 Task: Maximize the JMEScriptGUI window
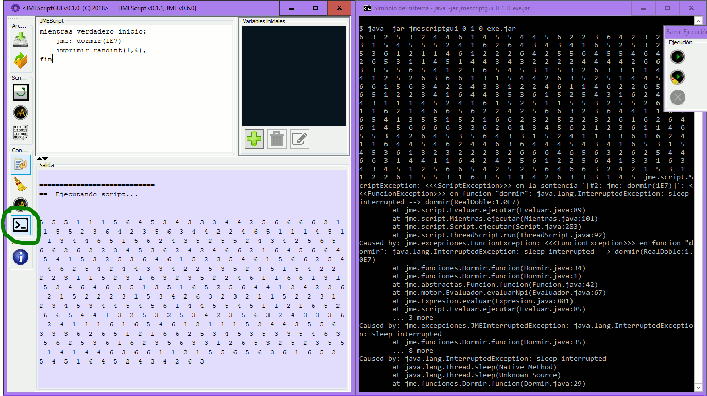click(x=316, y=8)
